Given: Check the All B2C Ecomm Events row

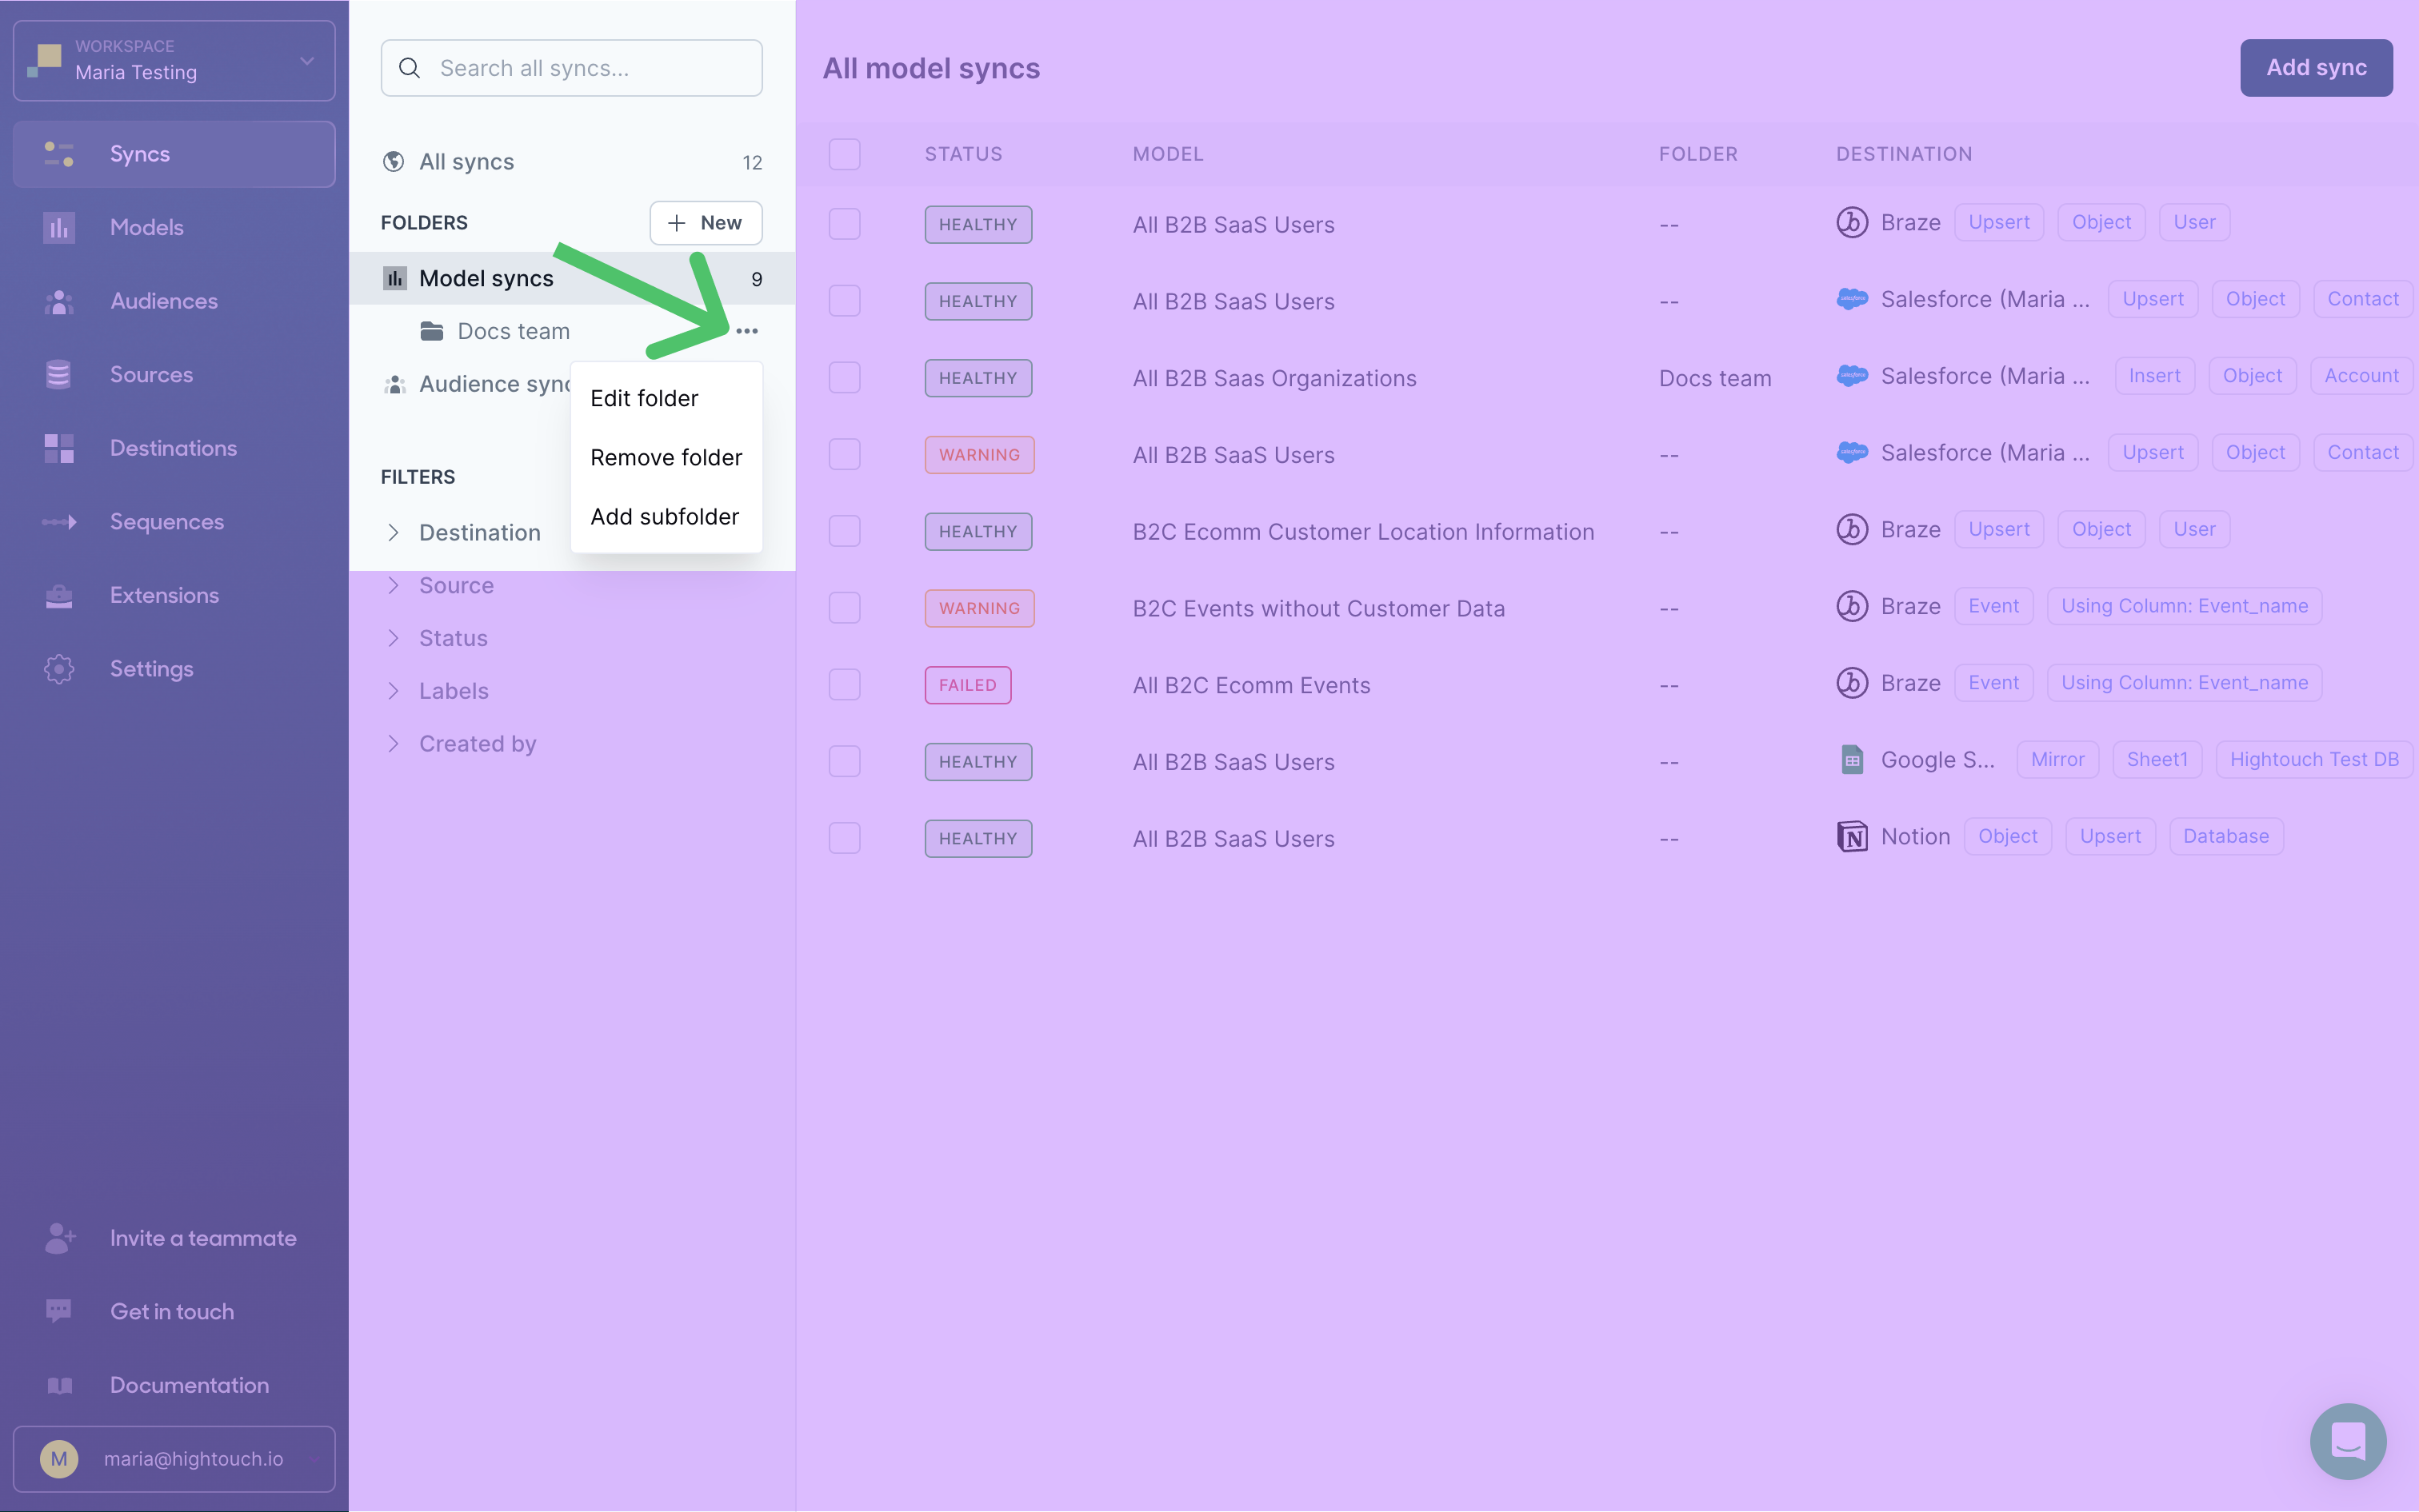Looking at the screenshot, I should coord(845,684).
